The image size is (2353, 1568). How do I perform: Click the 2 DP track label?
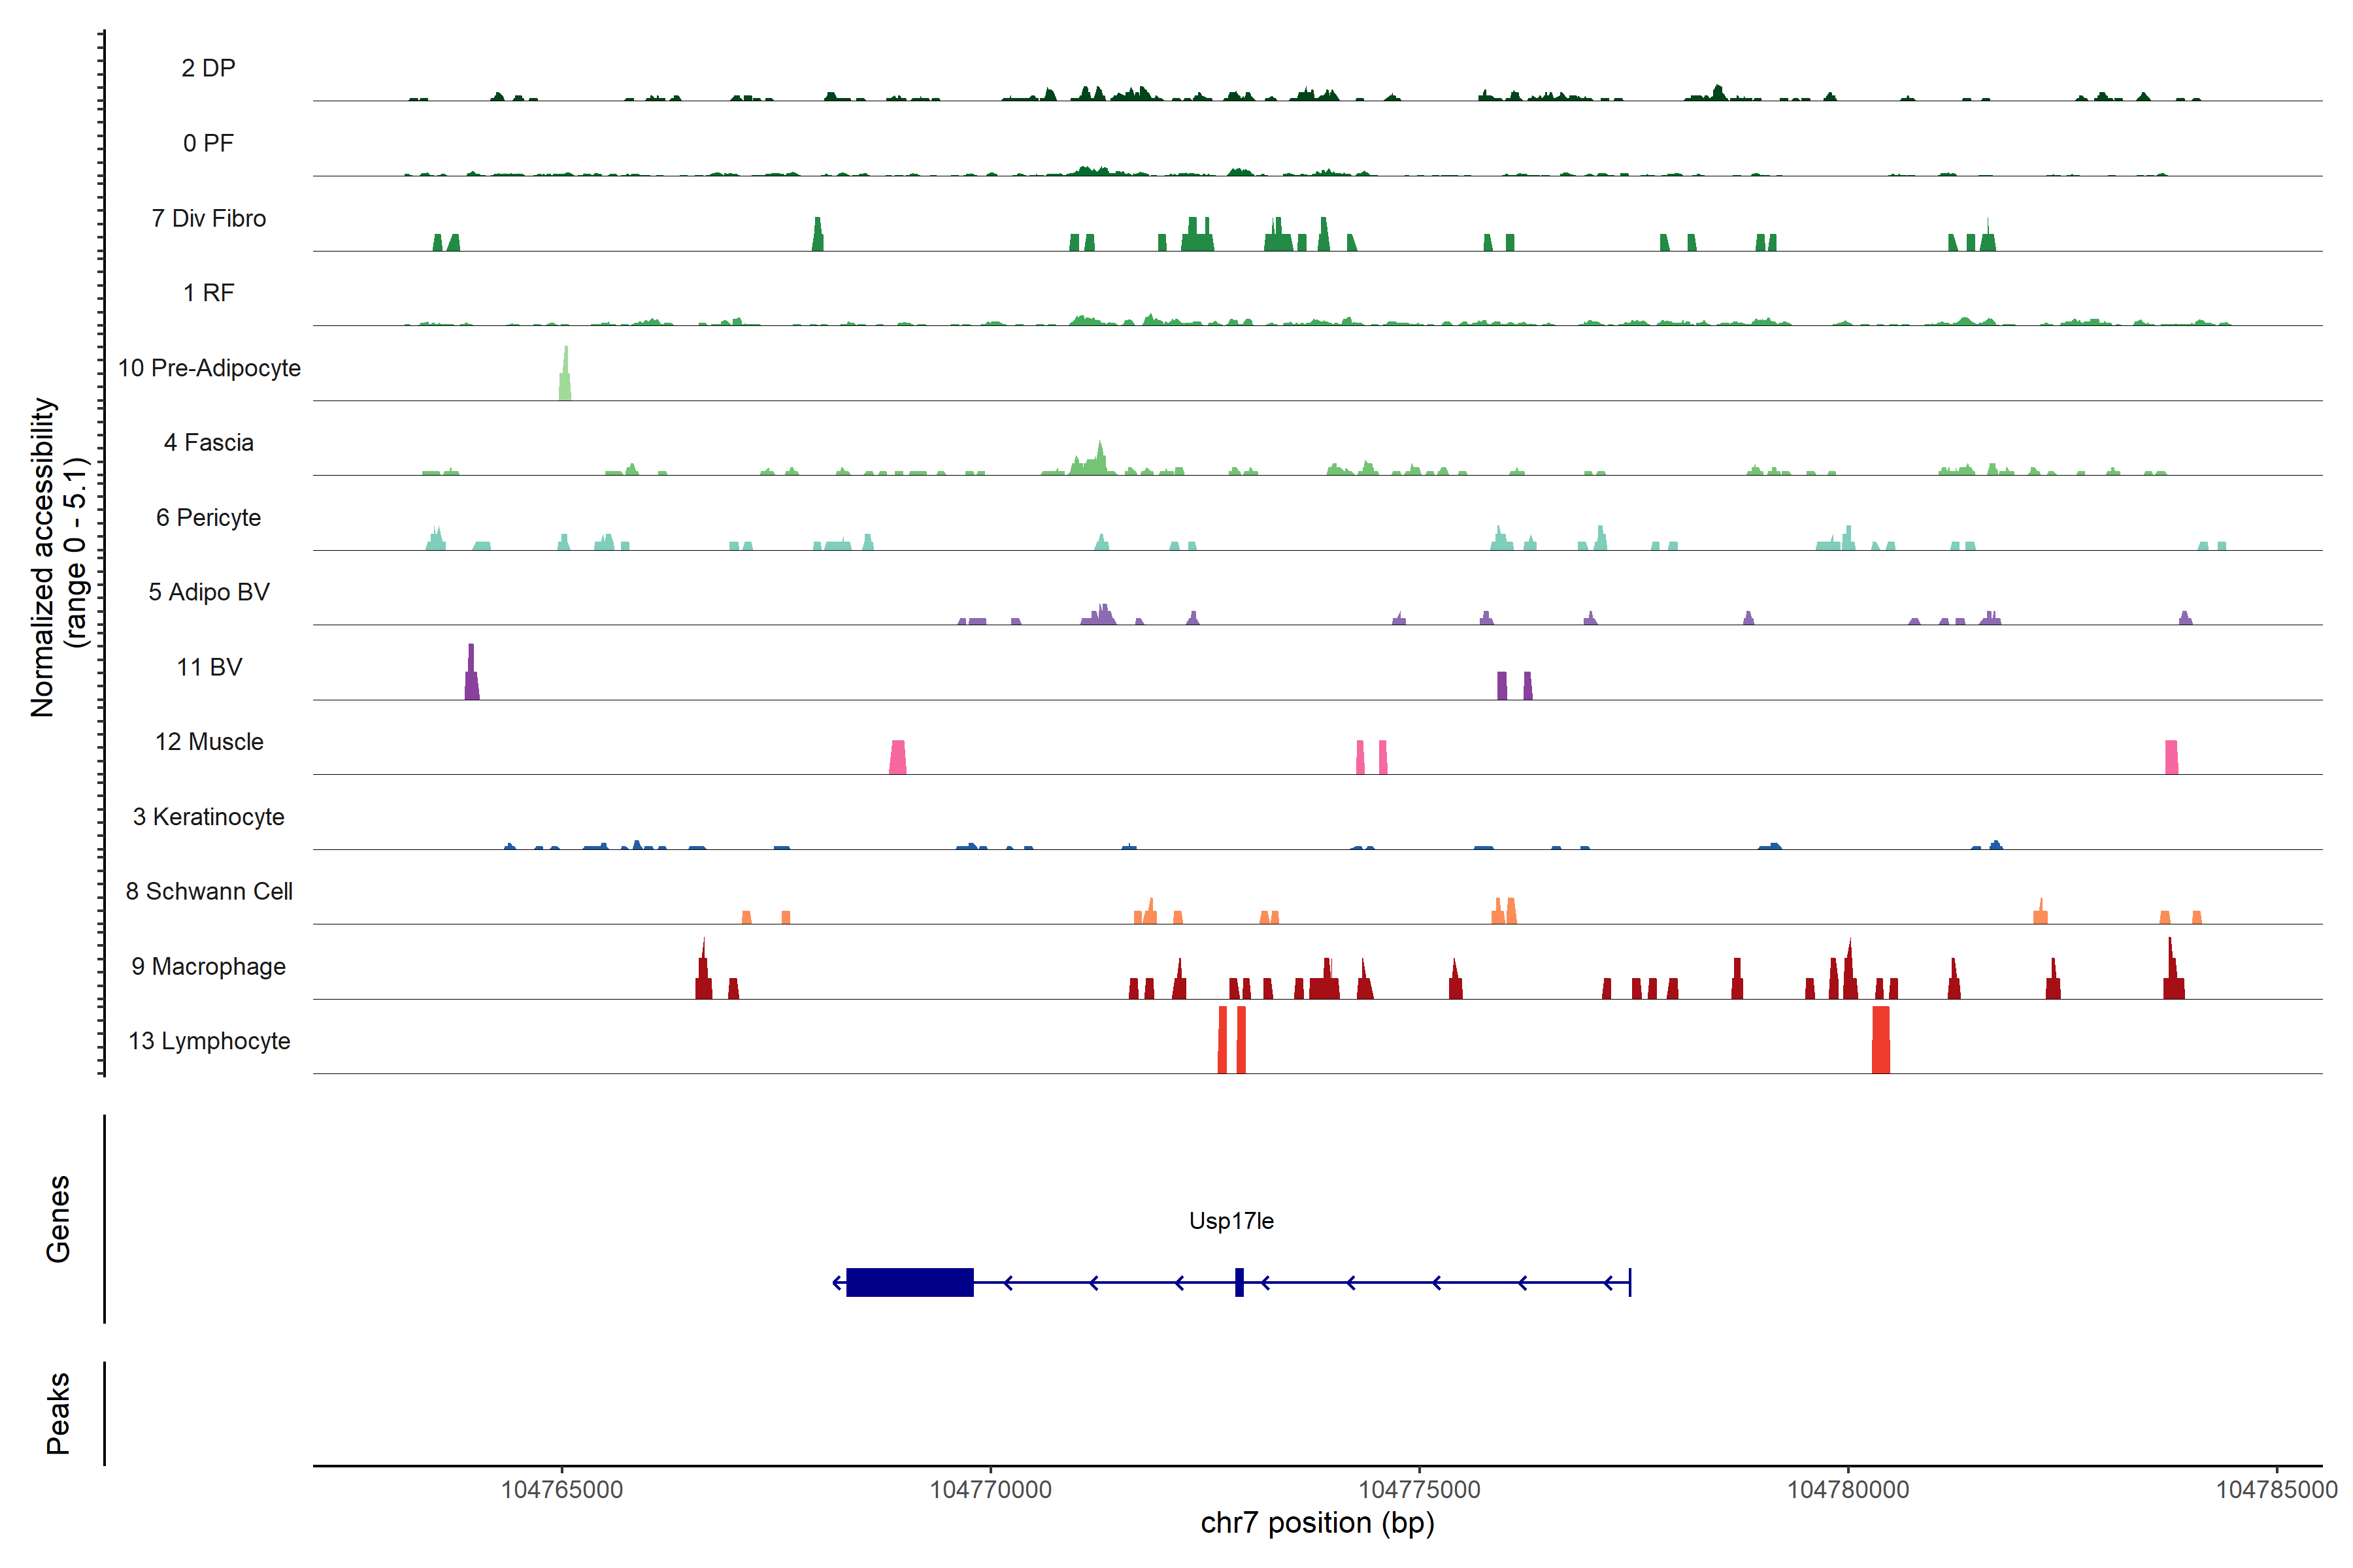pos(208,68)
